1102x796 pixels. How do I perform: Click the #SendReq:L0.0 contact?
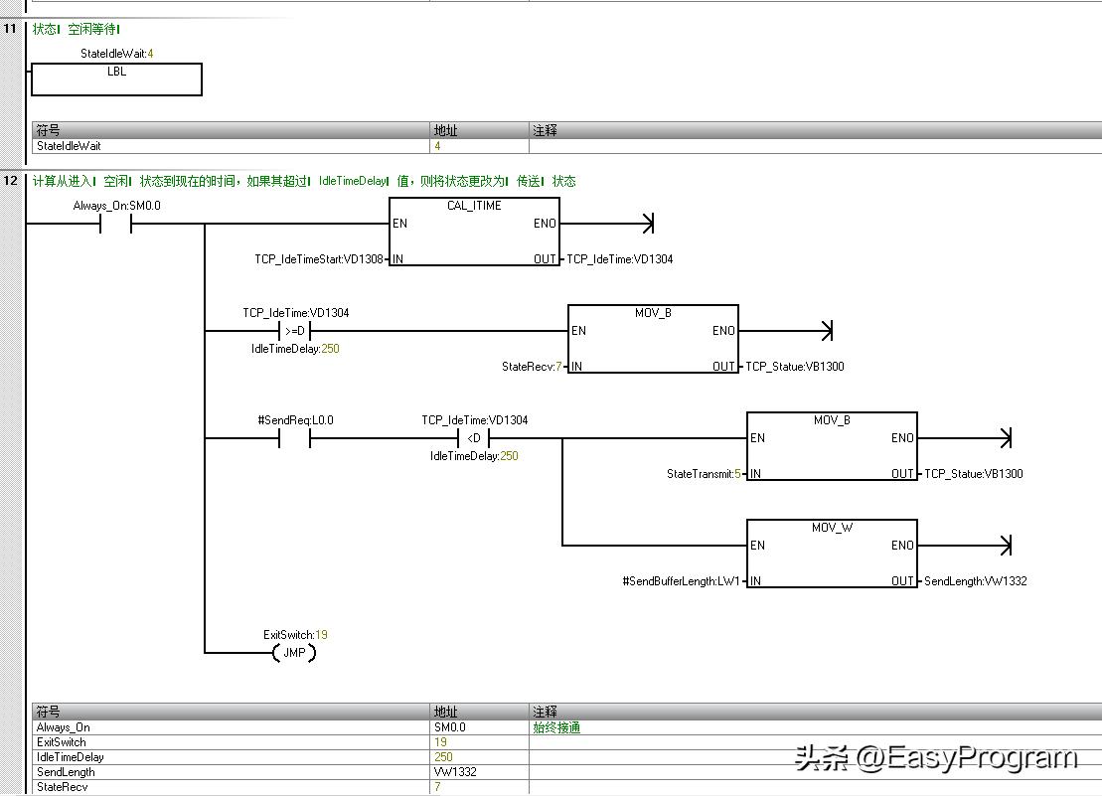(295, 438)
